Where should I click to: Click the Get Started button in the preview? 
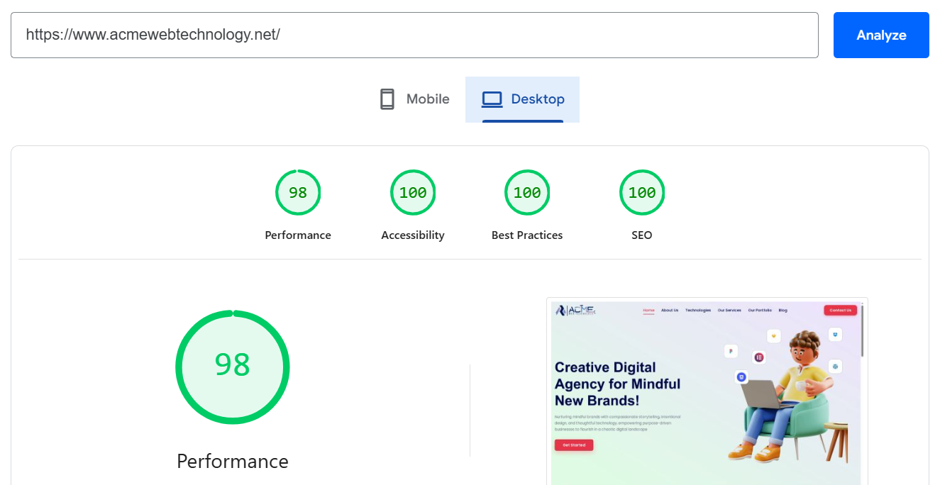[574, 445]
